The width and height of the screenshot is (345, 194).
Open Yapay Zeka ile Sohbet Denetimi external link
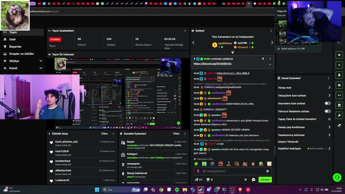point(329,119)
